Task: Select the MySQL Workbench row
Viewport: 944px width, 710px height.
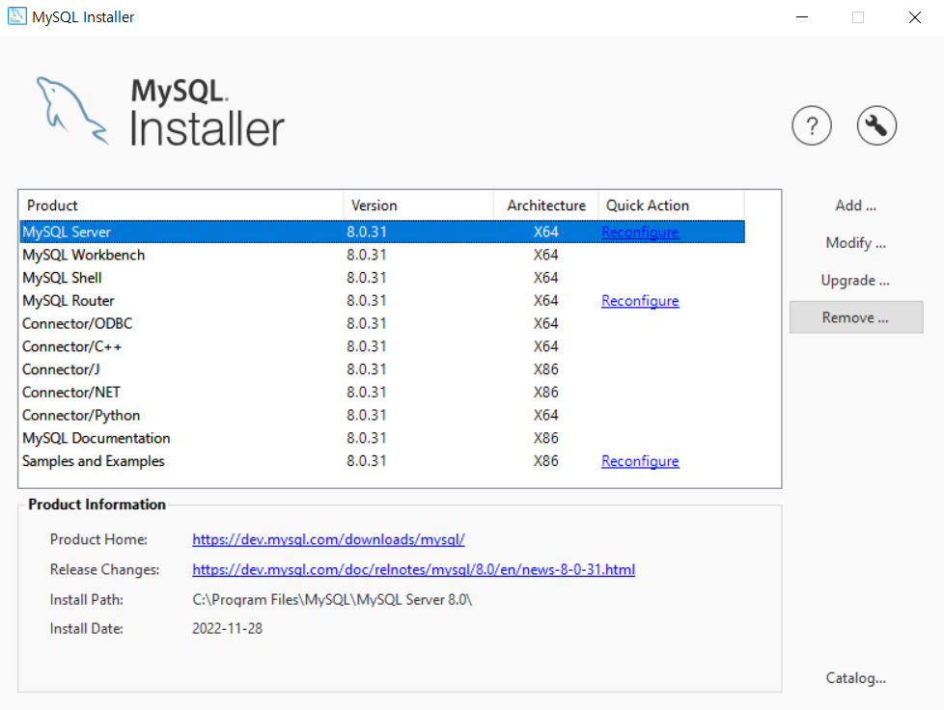Action: tap(383, 255)
